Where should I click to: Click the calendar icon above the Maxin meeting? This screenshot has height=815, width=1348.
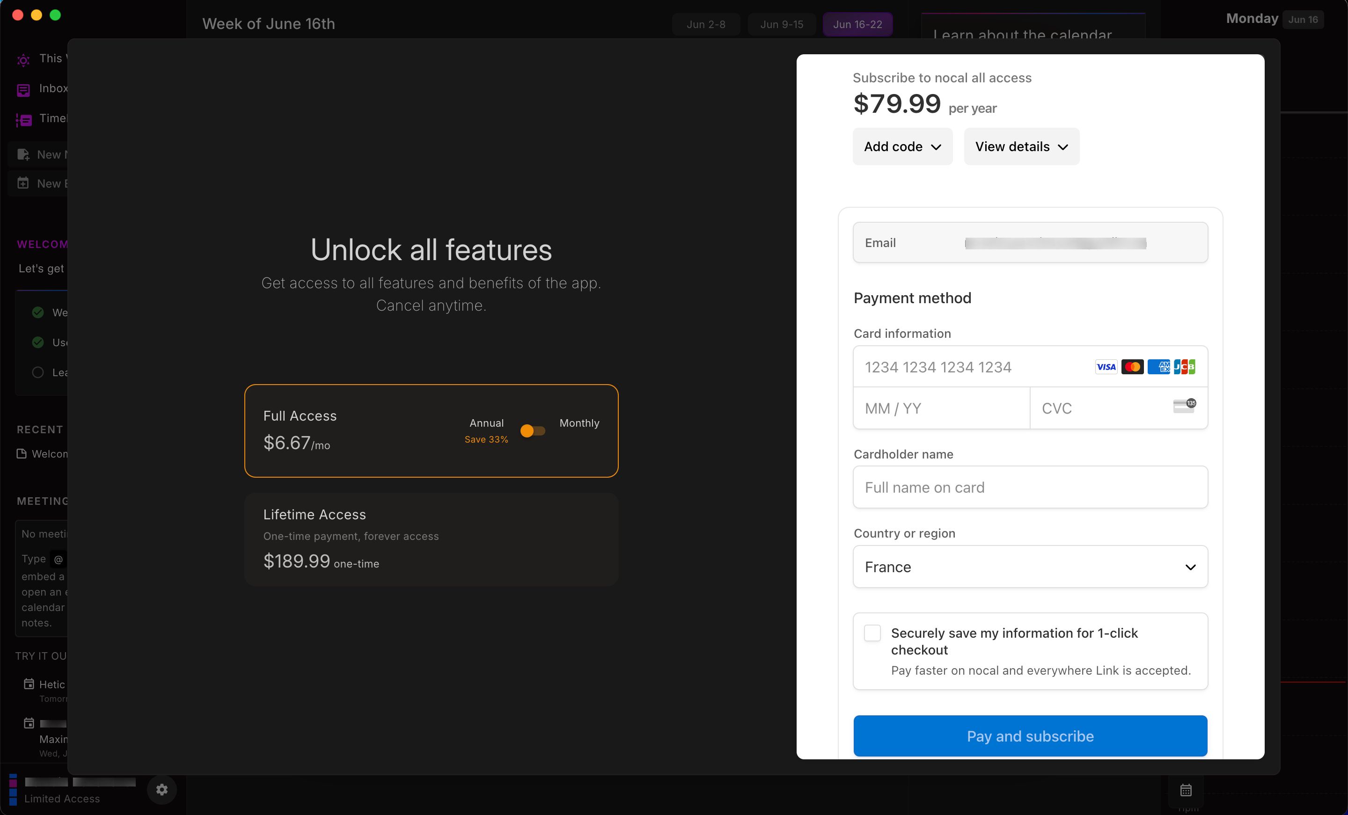coord(29,723)
